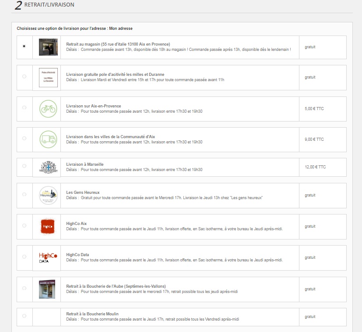
Task: Select the Retrait au magasin radio button
Action: coord(24,46)
